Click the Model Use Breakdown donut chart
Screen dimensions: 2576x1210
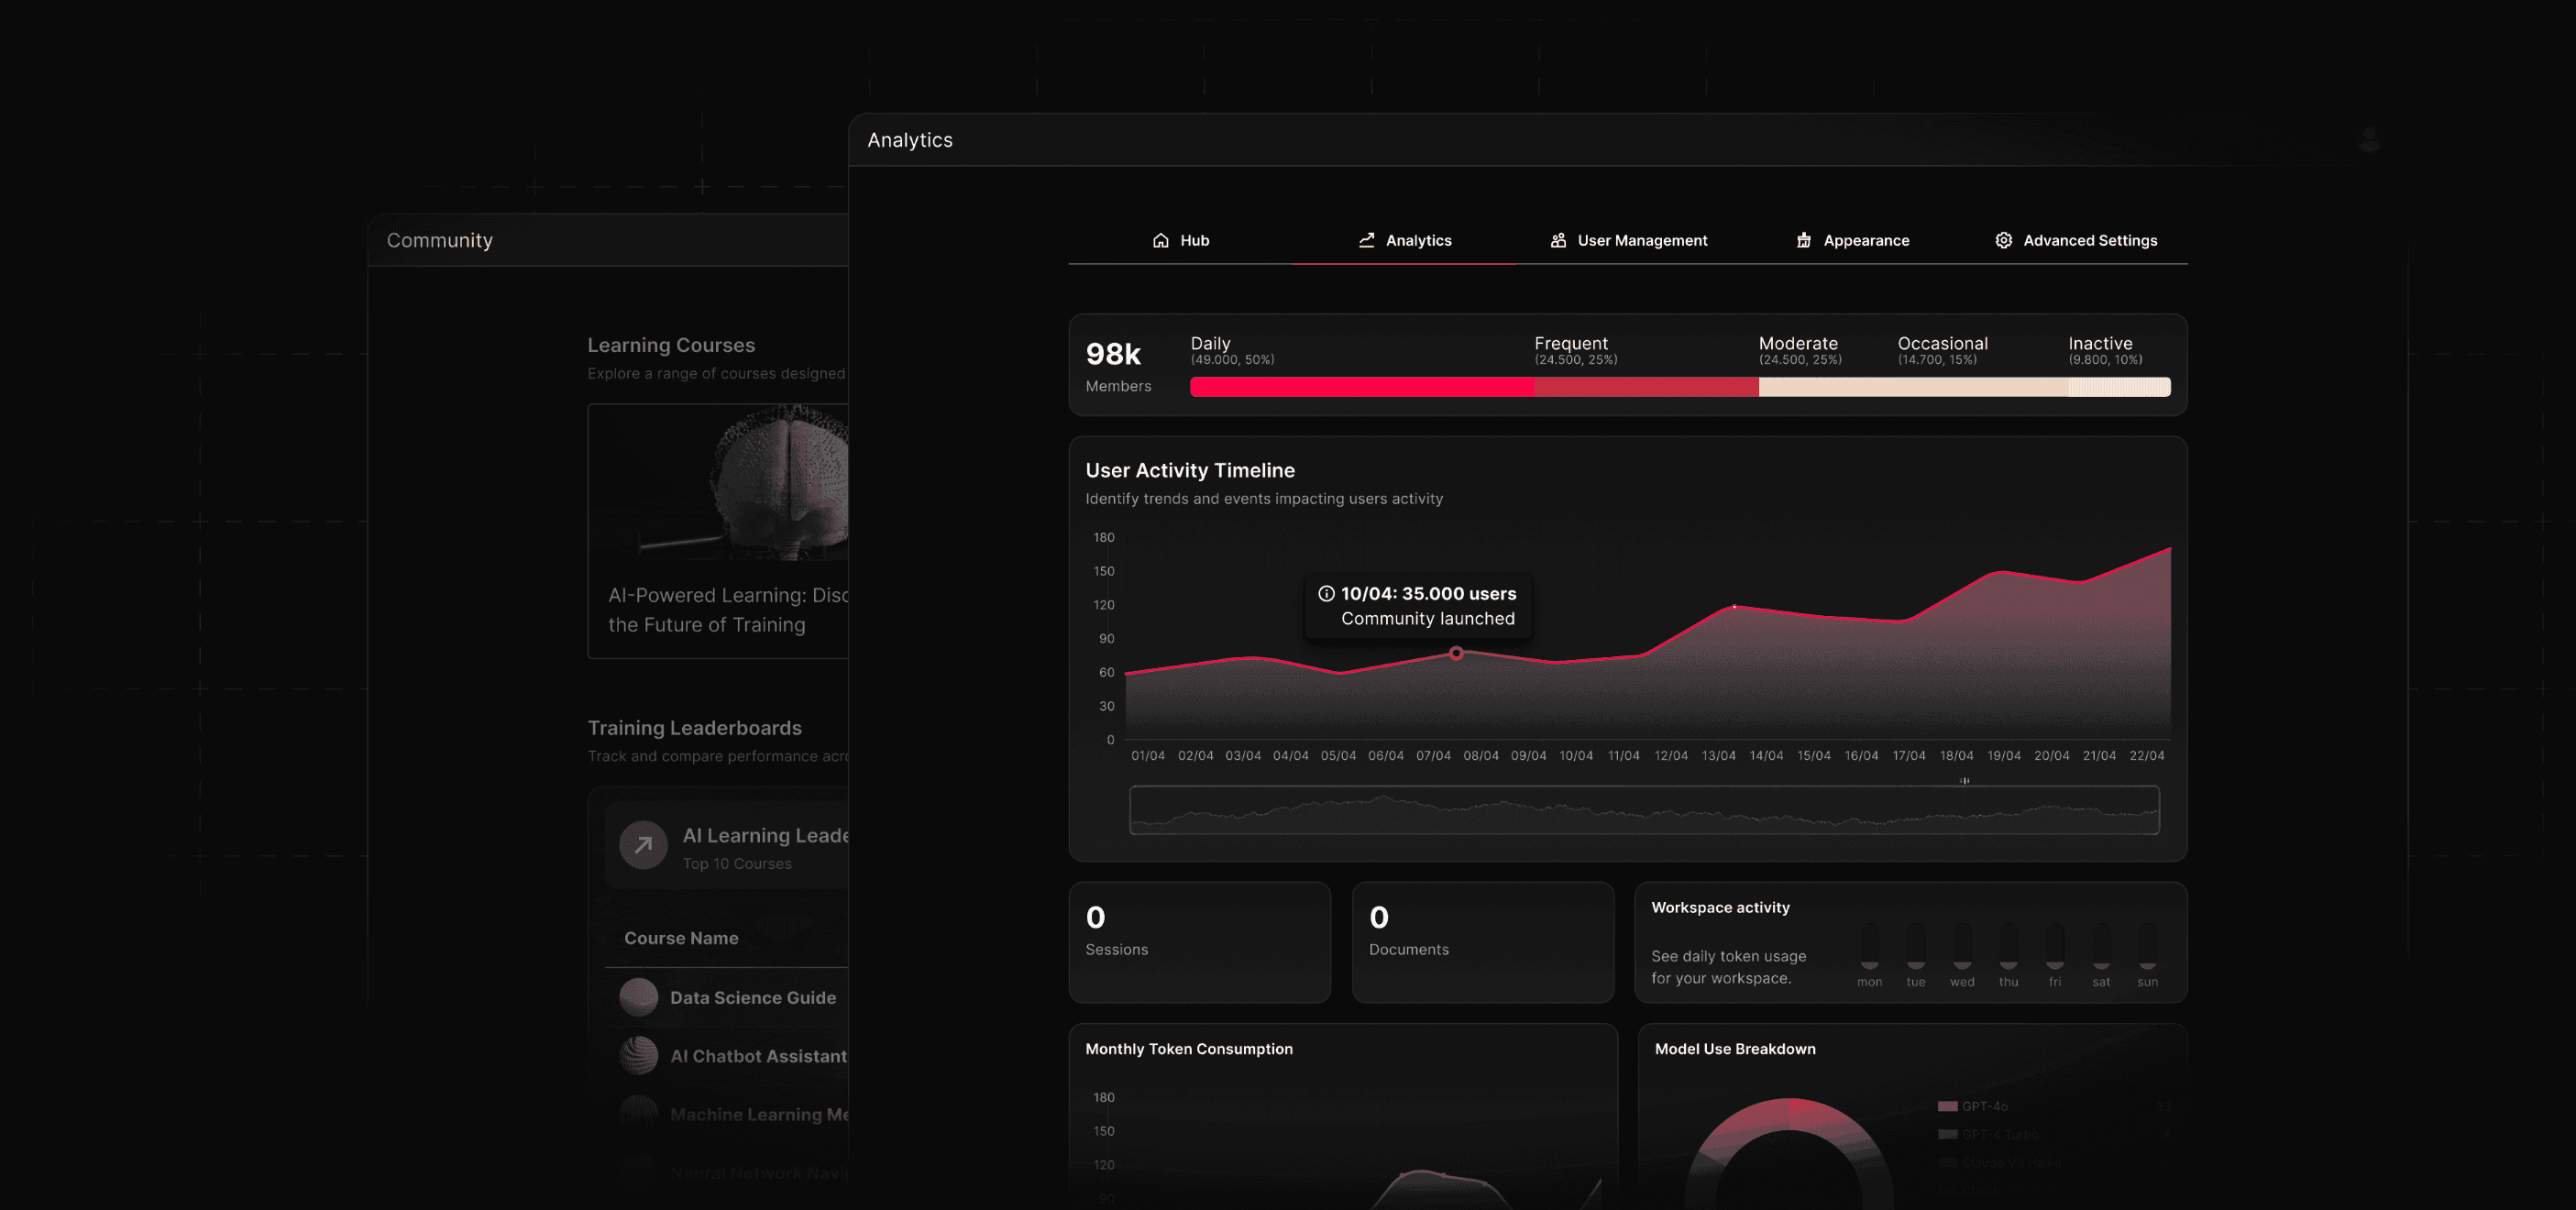(x=1789, y=1155)
